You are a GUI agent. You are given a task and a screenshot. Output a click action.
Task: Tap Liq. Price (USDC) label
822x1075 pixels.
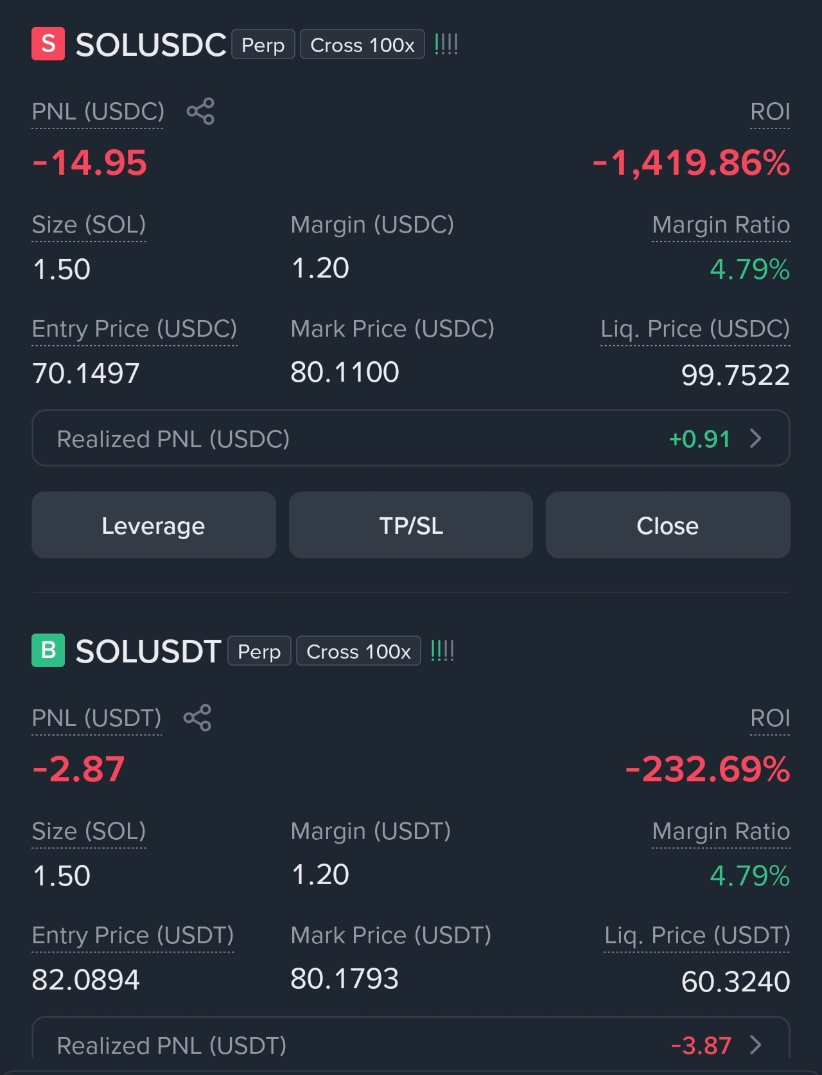click(695, 329)
